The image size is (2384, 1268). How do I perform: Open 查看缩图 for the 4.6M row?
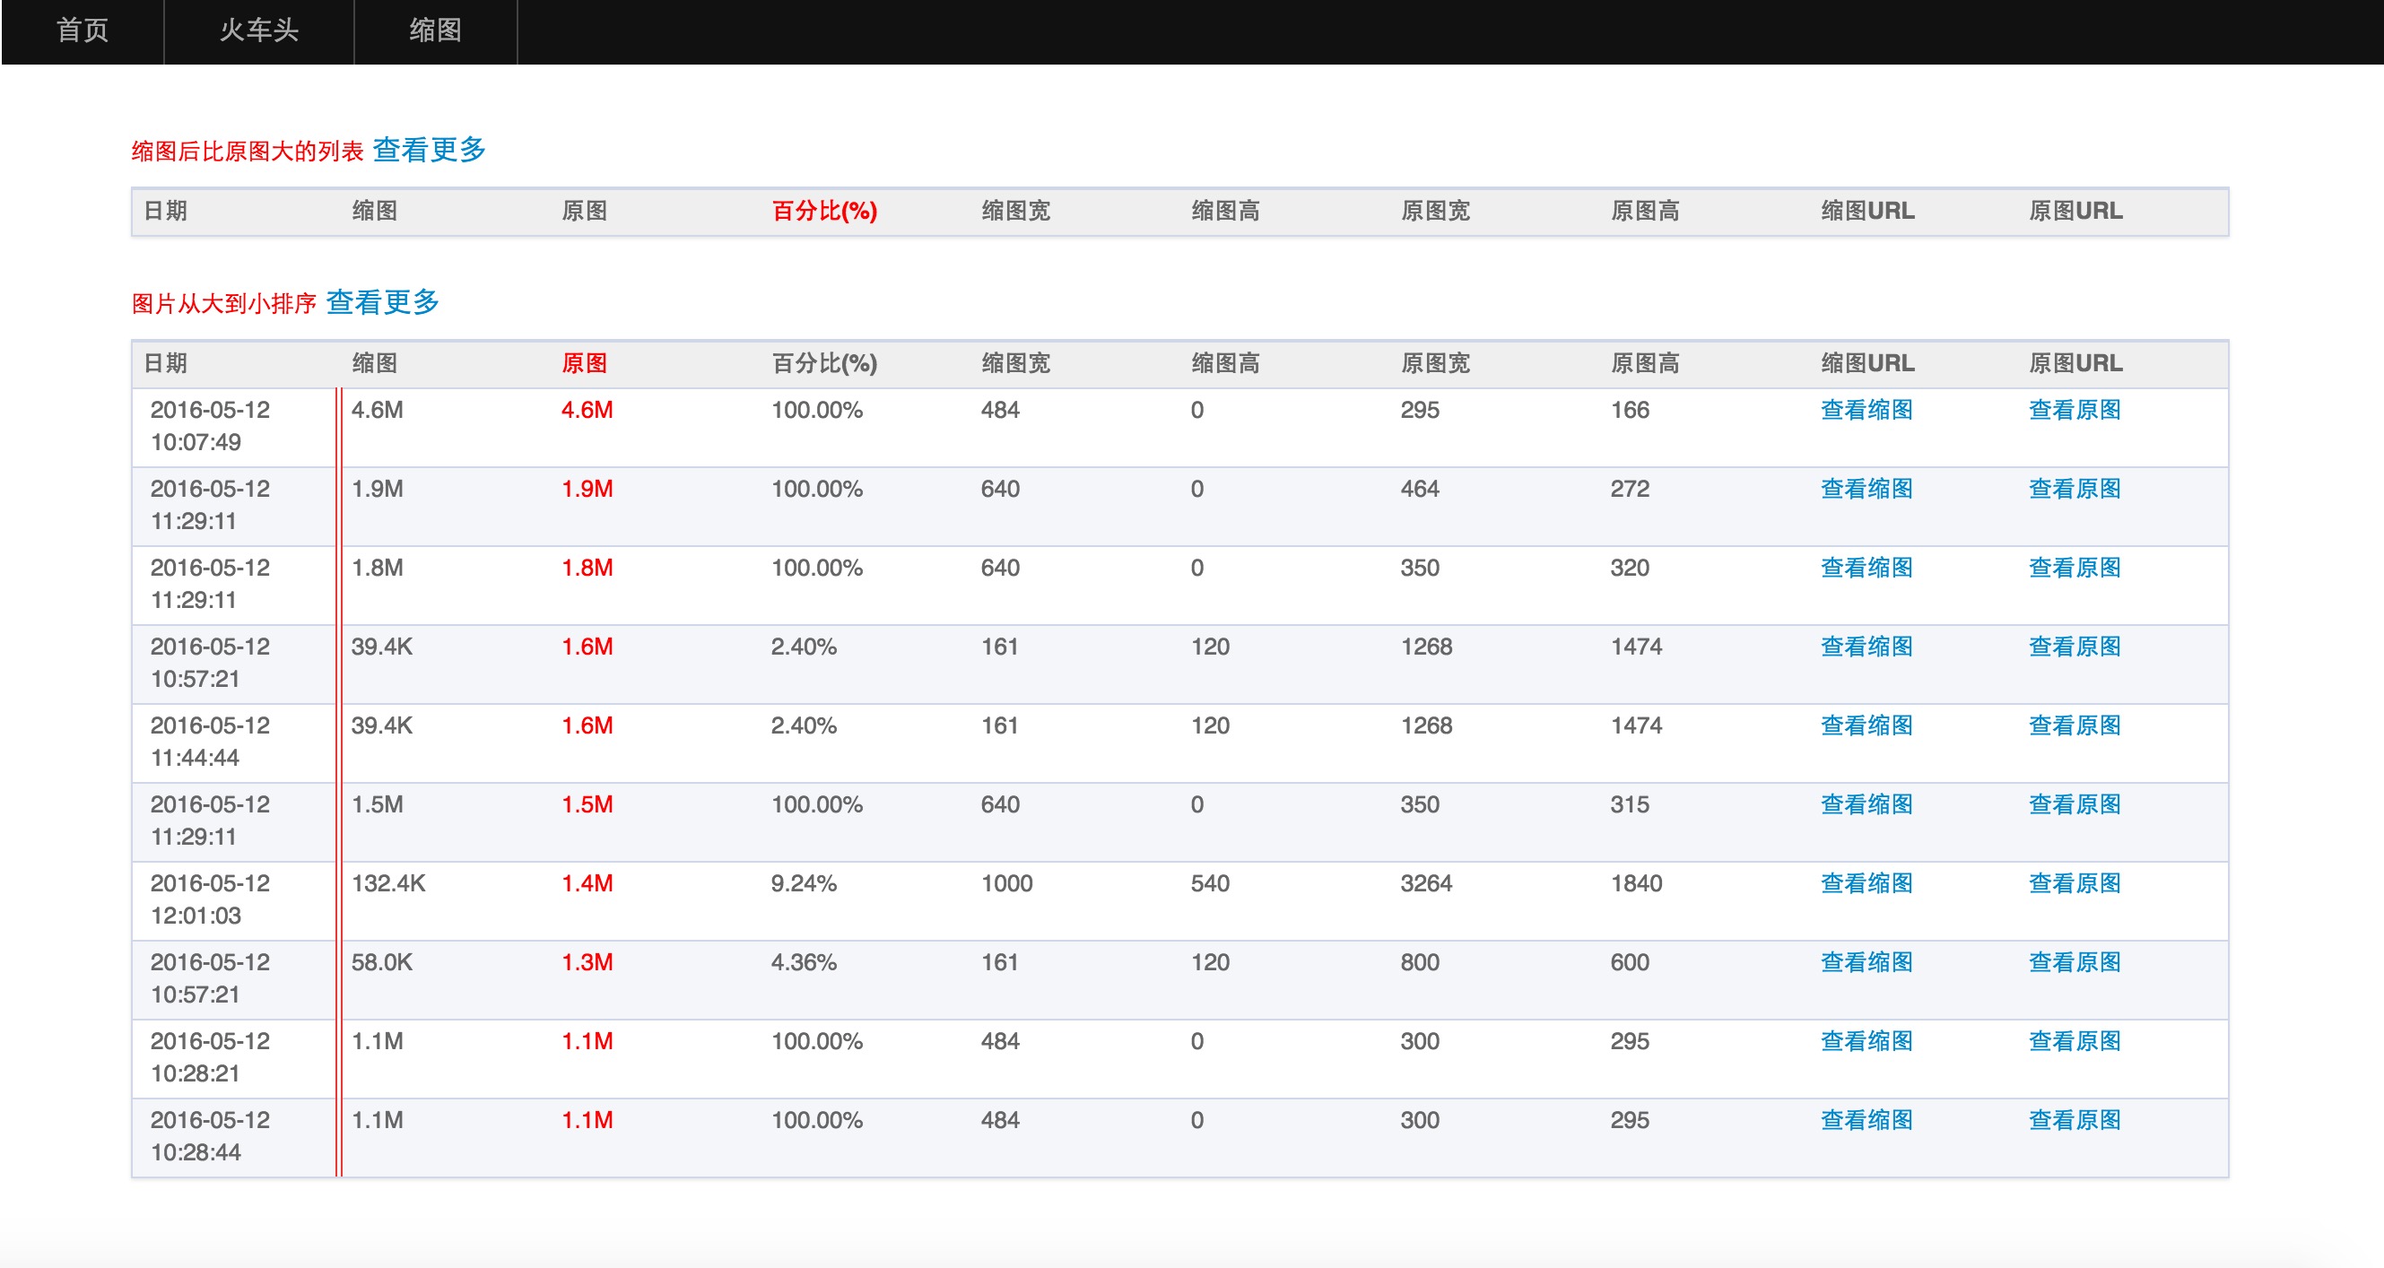(1866, 410)
